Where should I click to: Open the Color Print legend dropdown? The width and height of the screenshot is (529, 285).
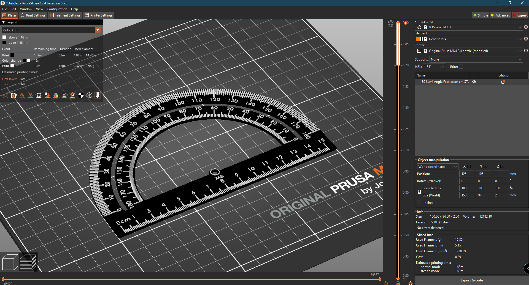pyautogui.click(x=98, y=30)
